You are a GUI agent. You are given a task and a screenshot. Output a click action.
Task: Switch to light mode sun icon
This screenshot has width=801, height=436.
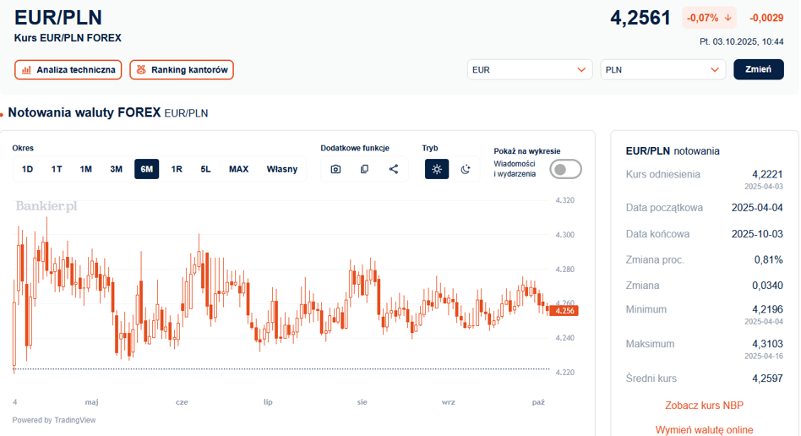pos(437,169)
